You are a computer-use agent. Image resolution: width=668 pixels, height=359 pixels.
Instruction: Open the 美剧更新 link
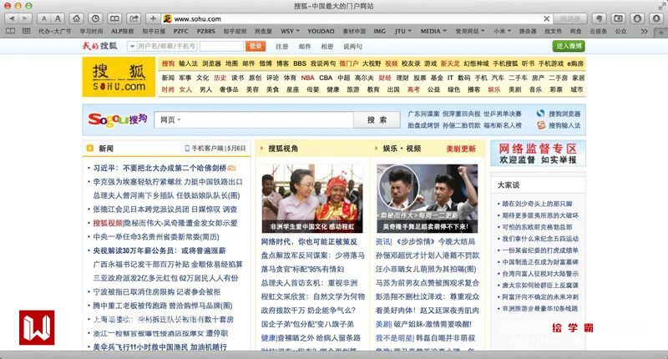pyautogui.click(x=461, y=149)
